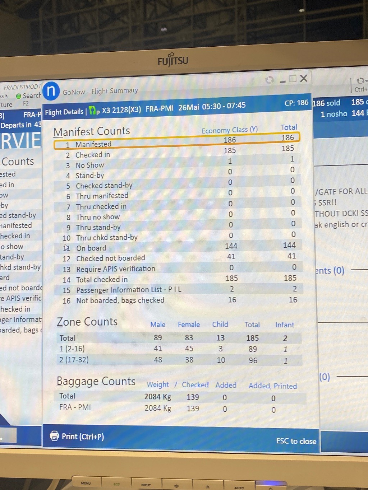Select the On board row
Screen dimensions: 368x490
[176, 247]
